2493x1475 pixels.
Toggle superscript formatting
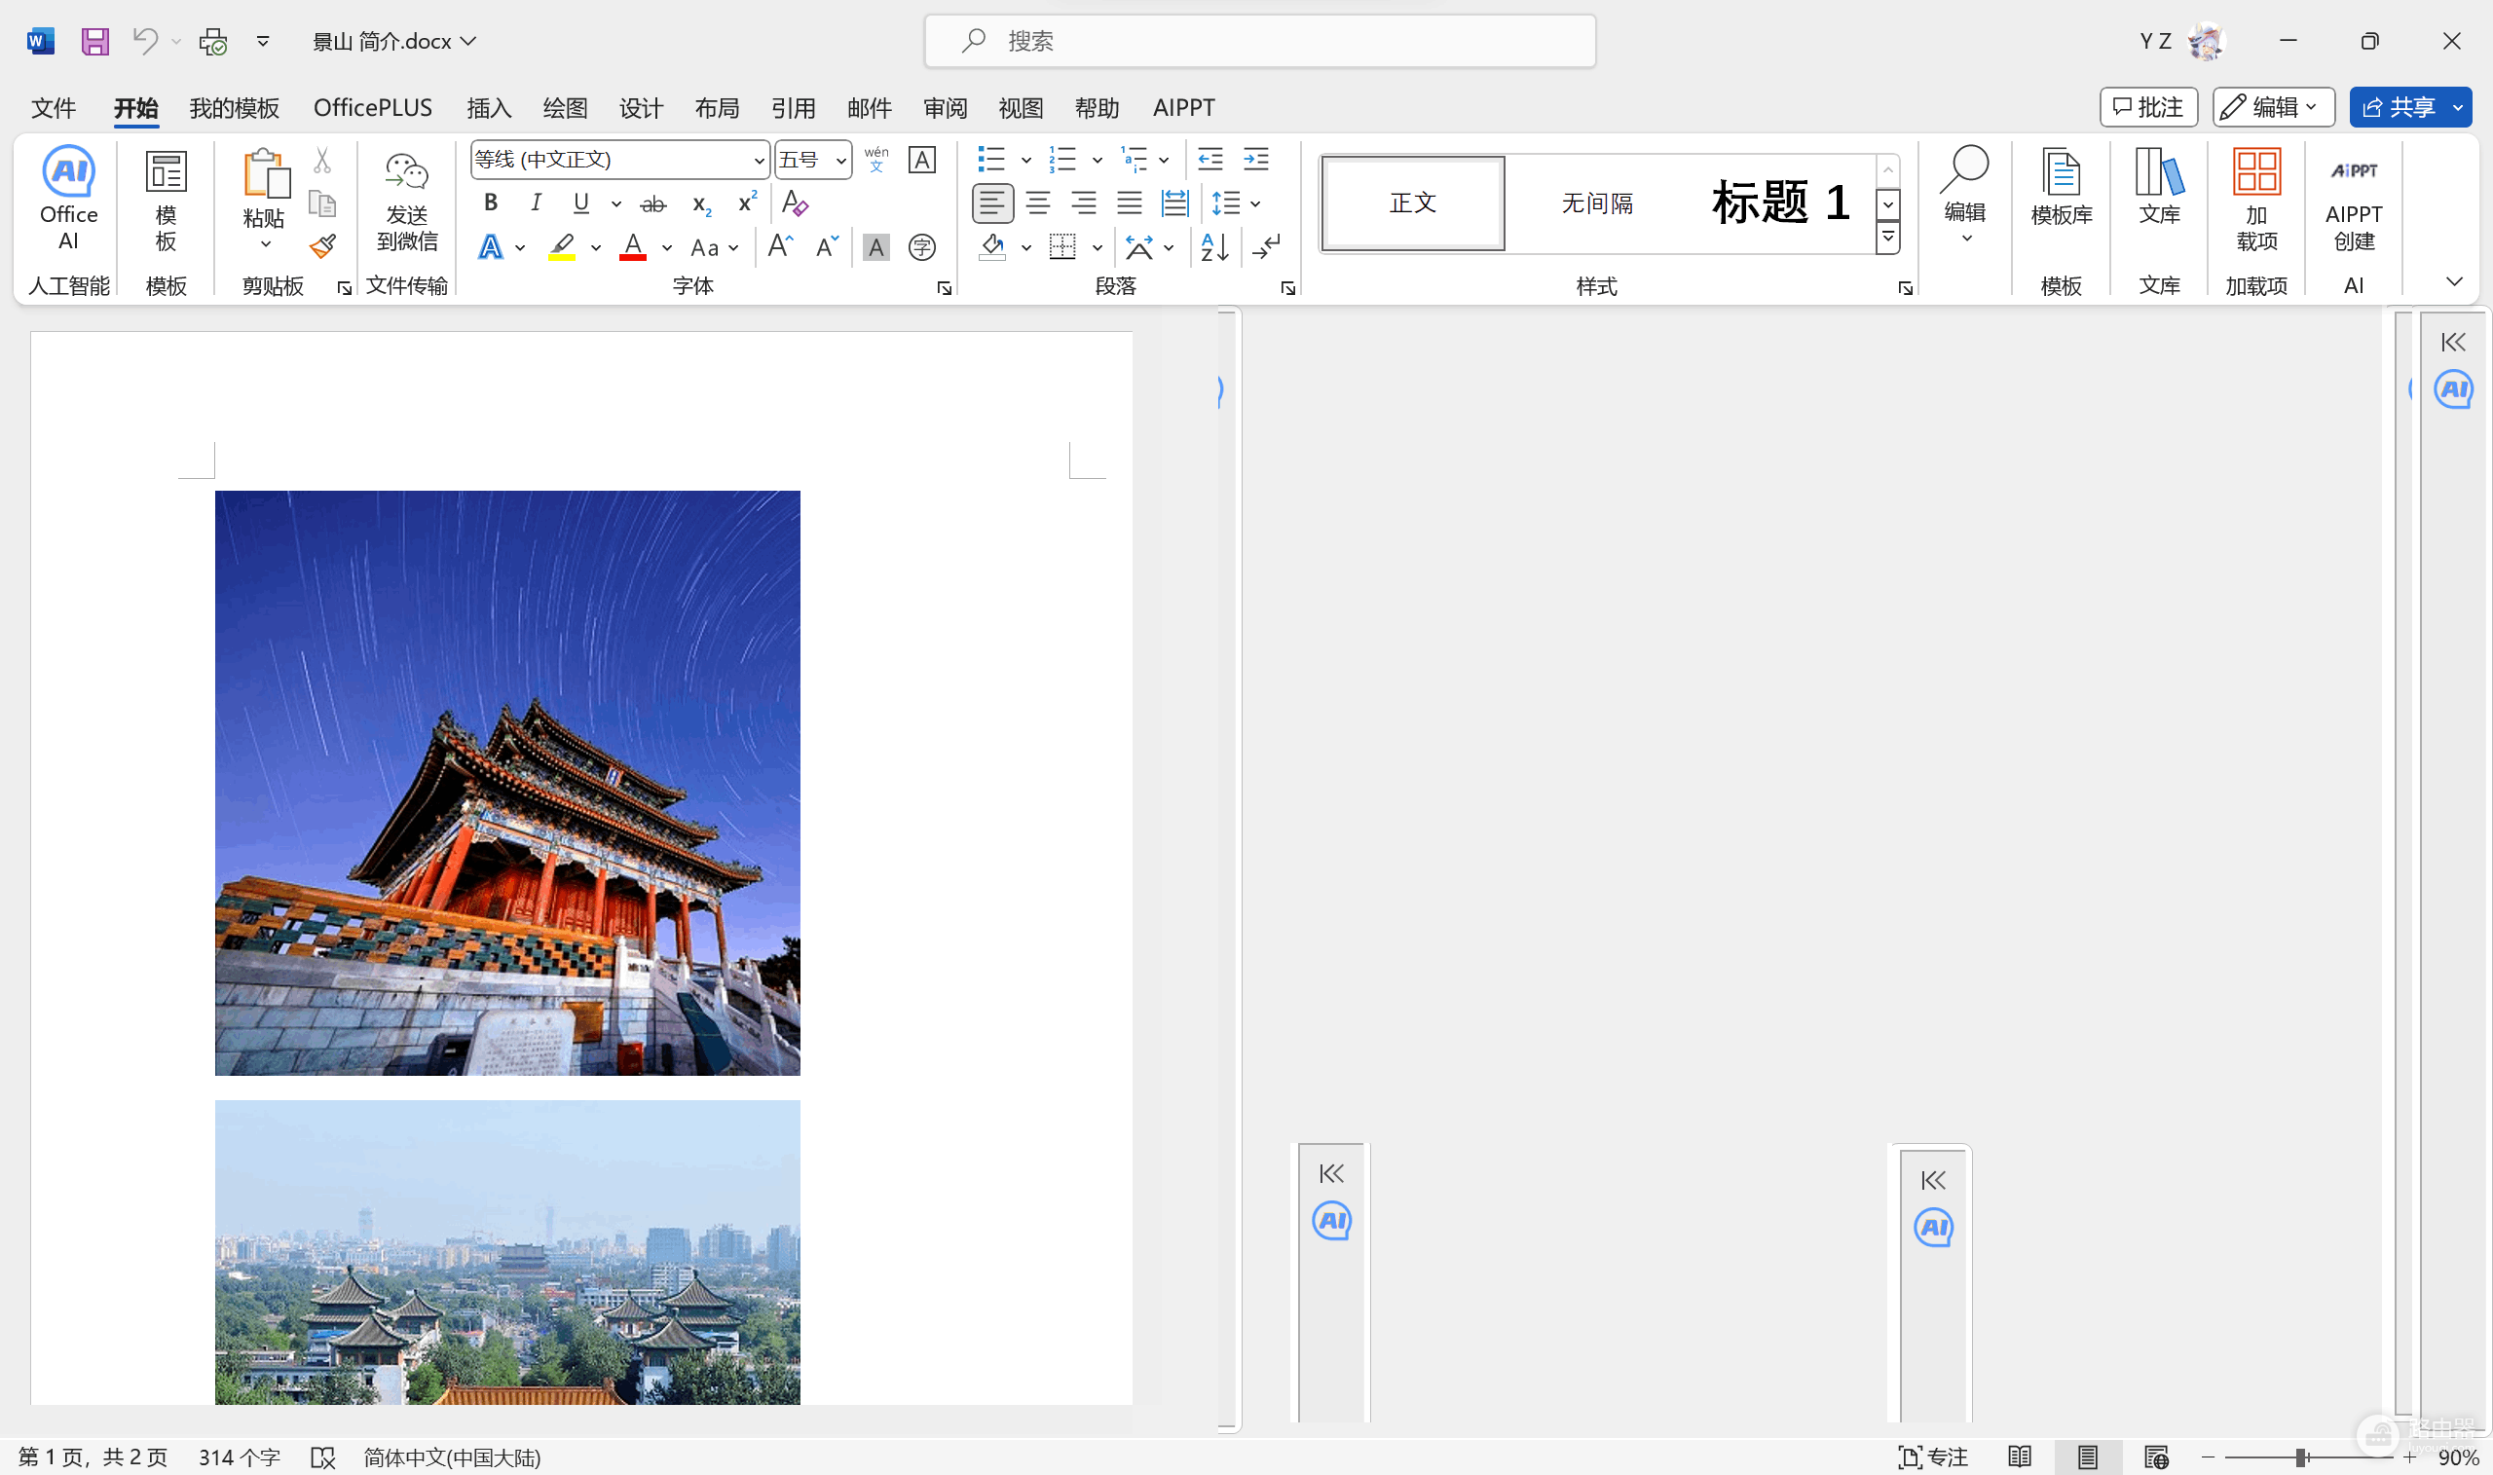(747, 203)
